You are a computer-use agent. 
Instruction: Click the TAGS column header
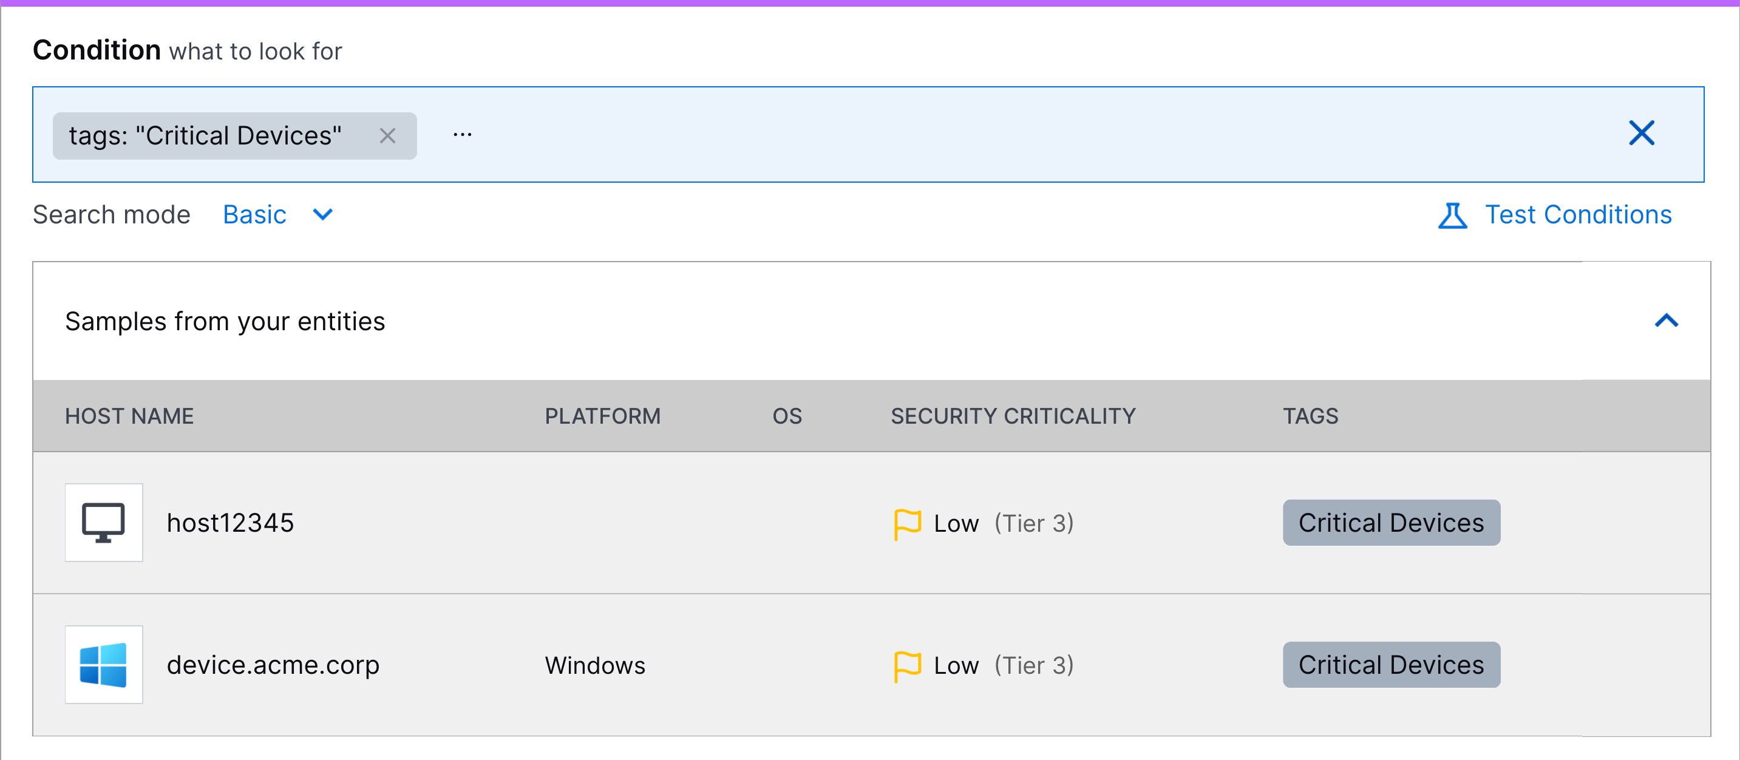[x=1310, y=416]
